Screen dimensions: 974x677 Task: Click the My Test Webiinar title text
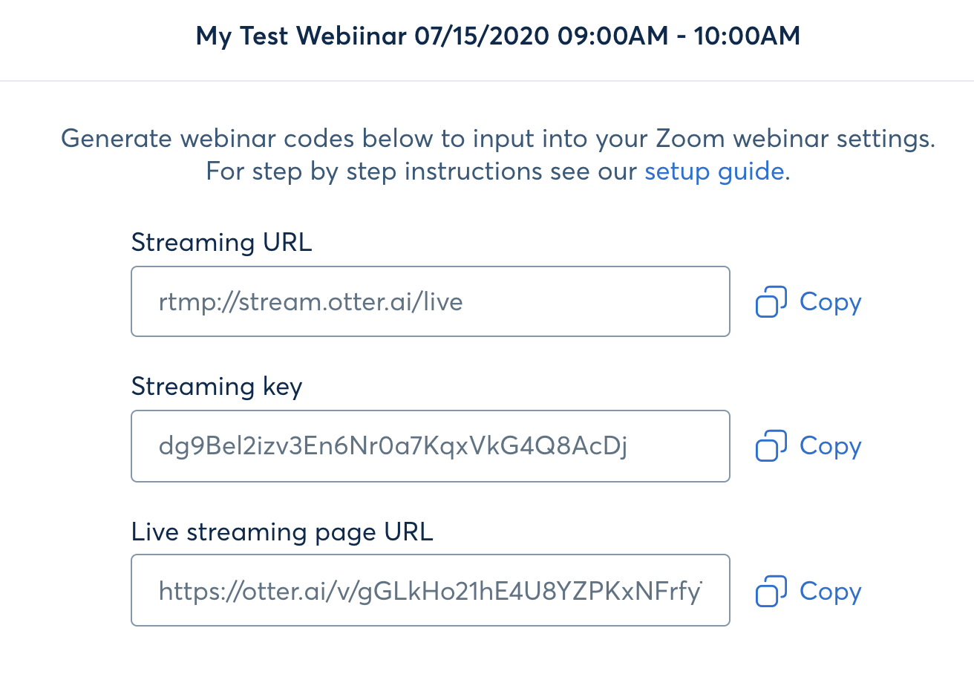(x=301, y=36)
